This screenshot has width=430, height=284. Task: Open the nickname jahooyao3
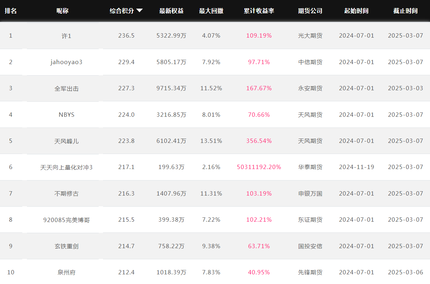click(x=66, y=62)
